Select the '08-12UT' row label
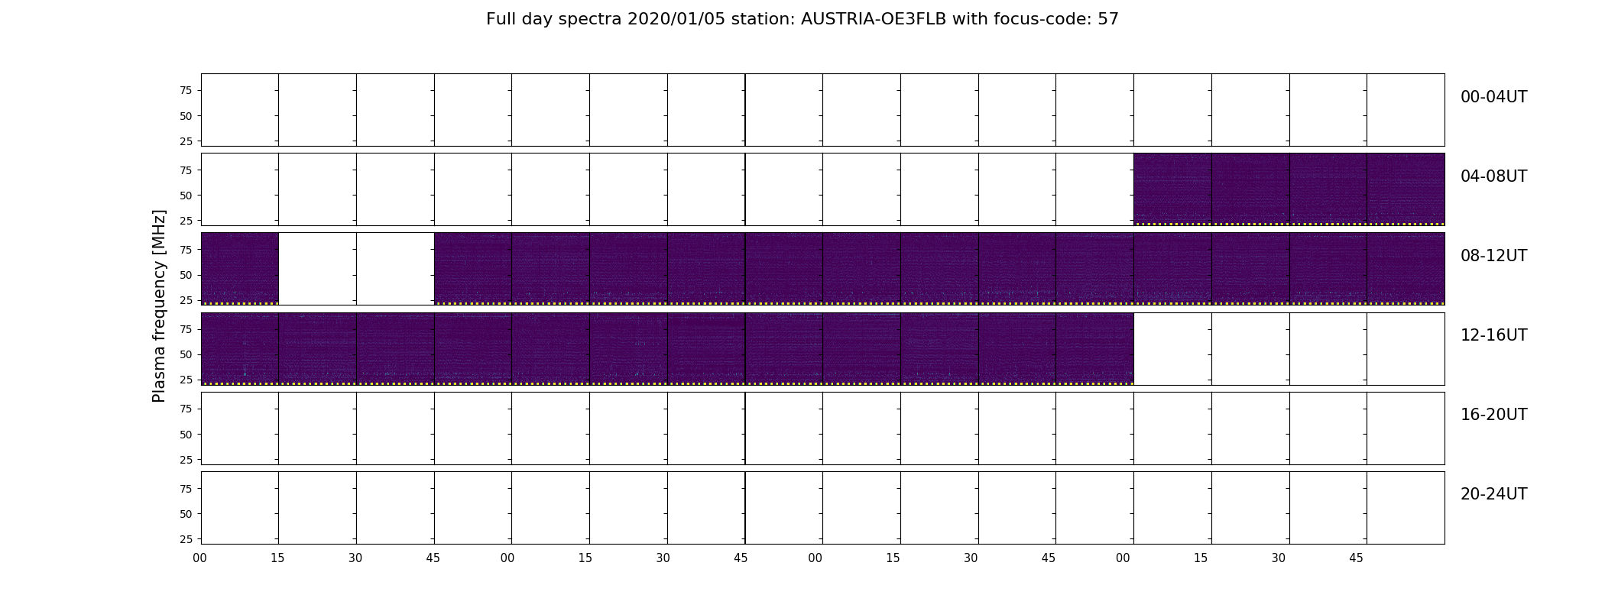This screenshot has height=611, width=1605. (1493, 256)
